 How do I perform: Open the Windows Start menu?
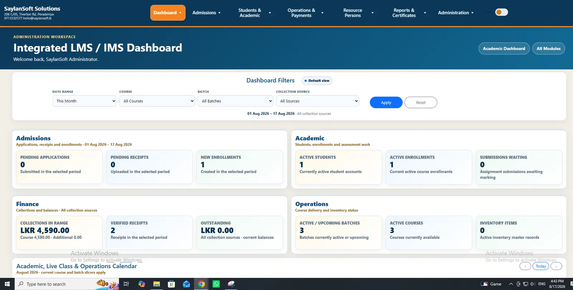pos(7,284)
